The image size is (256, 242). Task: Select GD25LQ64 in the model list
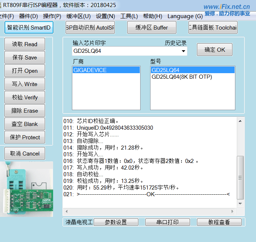(x=193, y=70)
